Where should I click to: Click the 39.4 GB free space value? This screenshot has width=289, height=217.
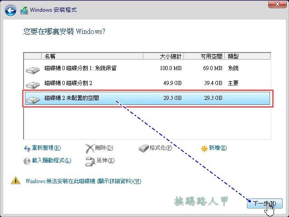coord(213,83)
